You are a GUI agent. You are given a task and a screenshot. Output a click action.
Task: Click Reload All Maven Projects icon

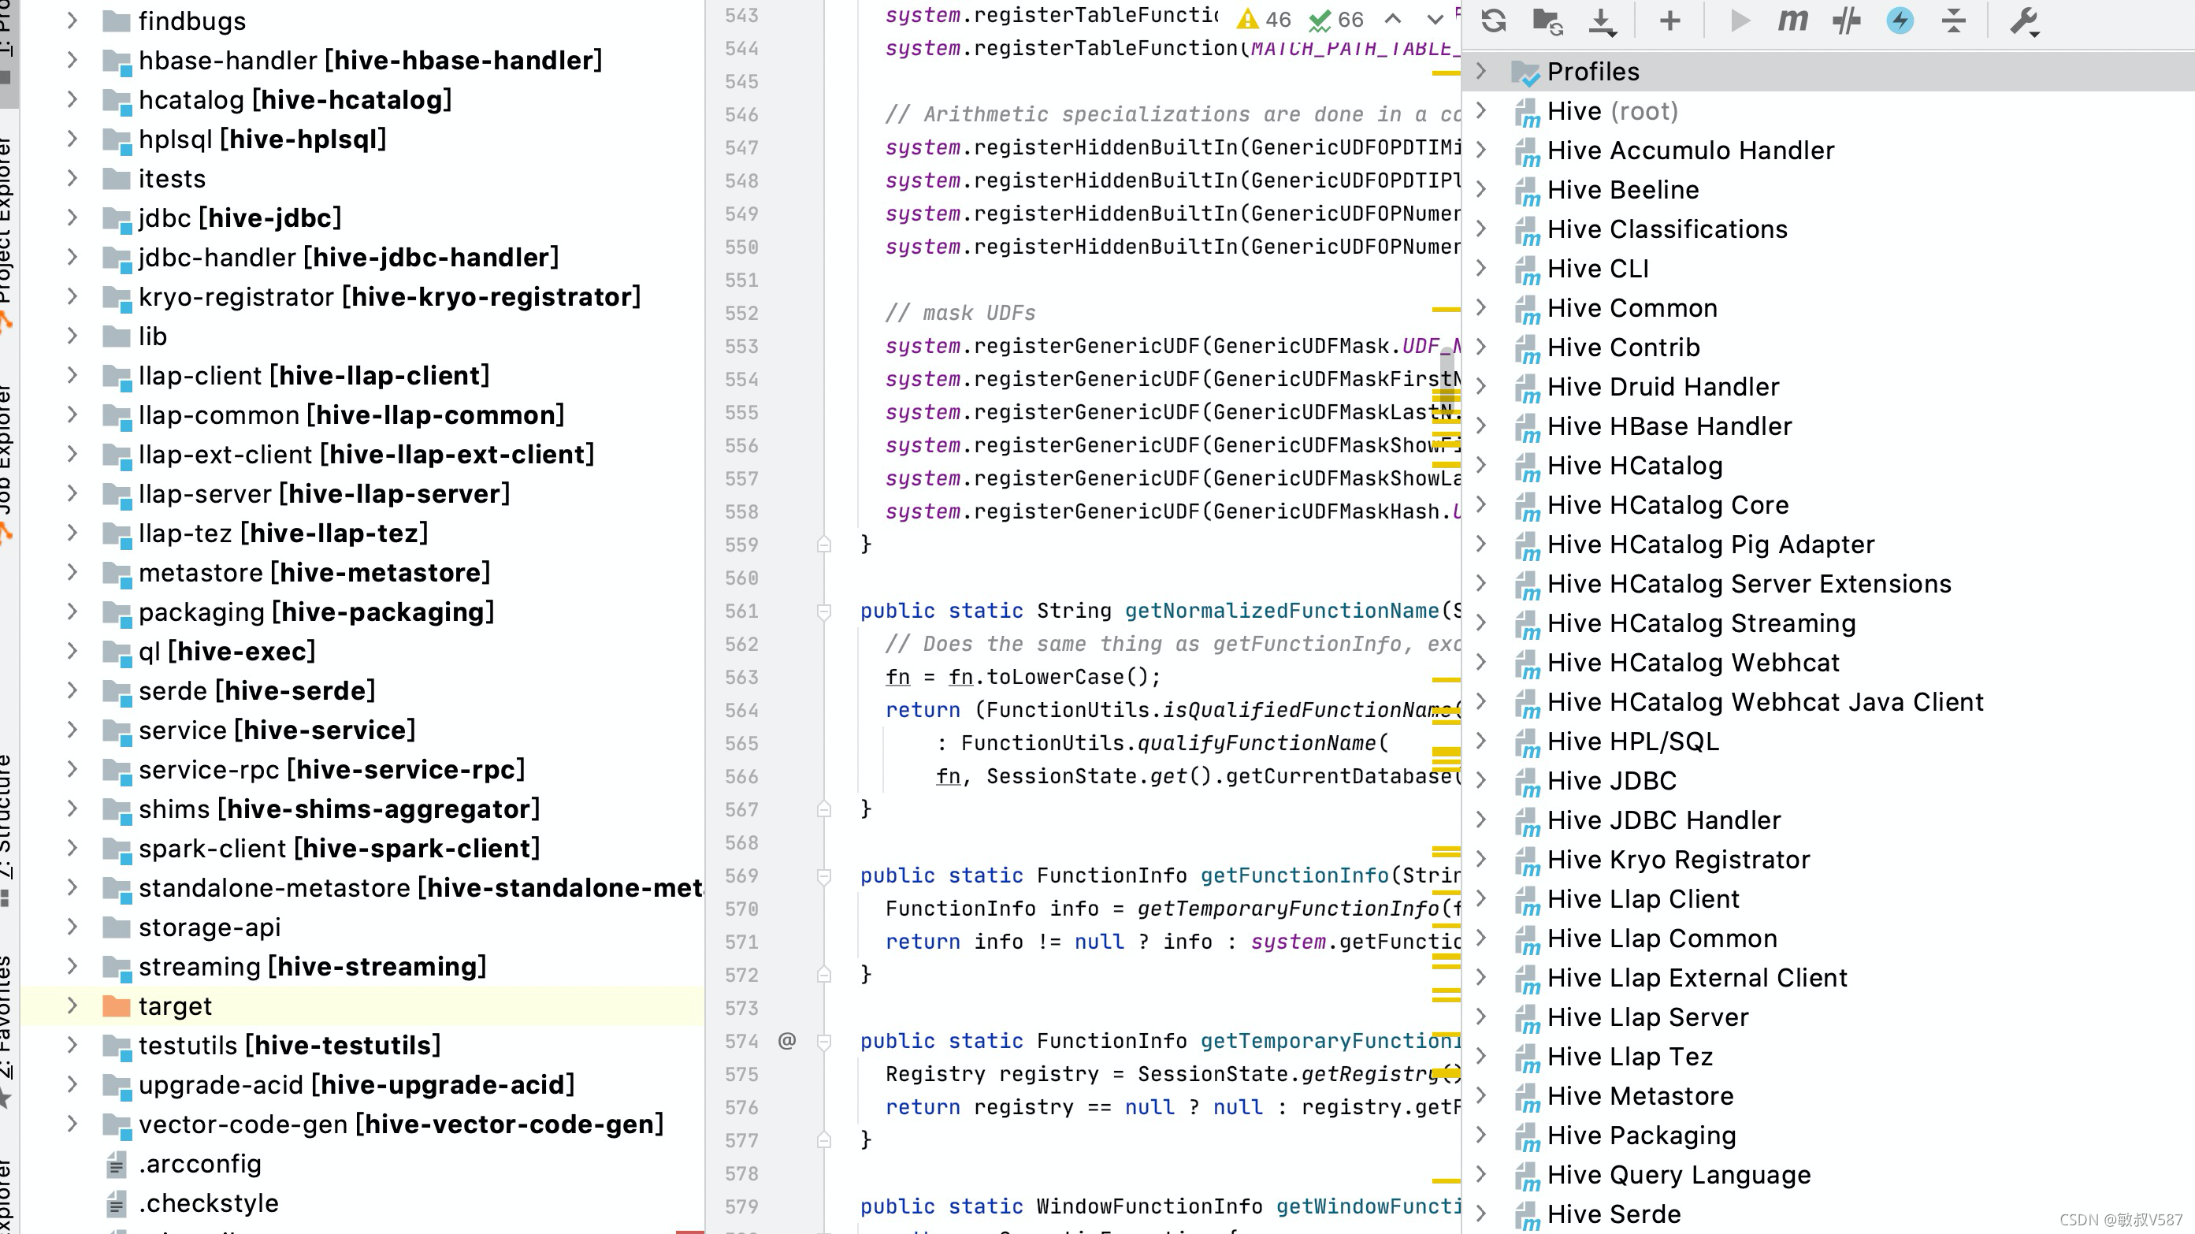[1494, 20]
